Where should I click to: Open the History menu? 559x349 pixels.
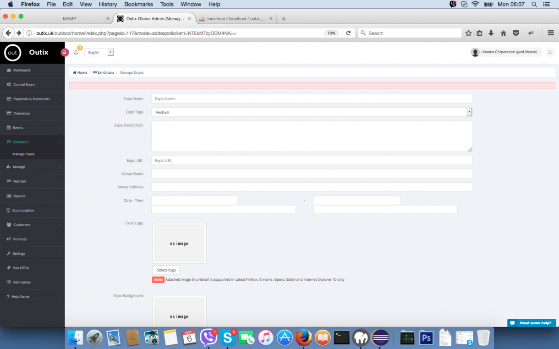(x=108, y=4)
